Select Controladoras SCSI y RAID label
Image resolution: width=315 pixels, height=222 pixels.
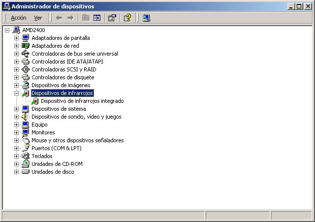point(64,69)
